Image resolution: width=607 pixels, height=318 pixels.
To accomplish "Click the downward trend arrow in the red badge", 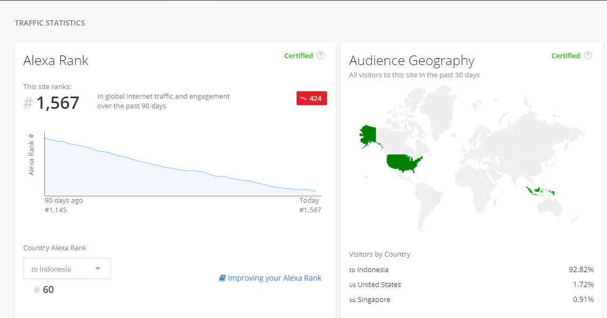I will point(303,98).
